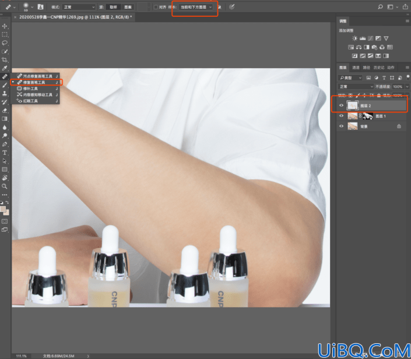This screenshot has width=411, height=359.
Task: Open the layer blend mode 正常 dropdown
Action: [356, 86]
